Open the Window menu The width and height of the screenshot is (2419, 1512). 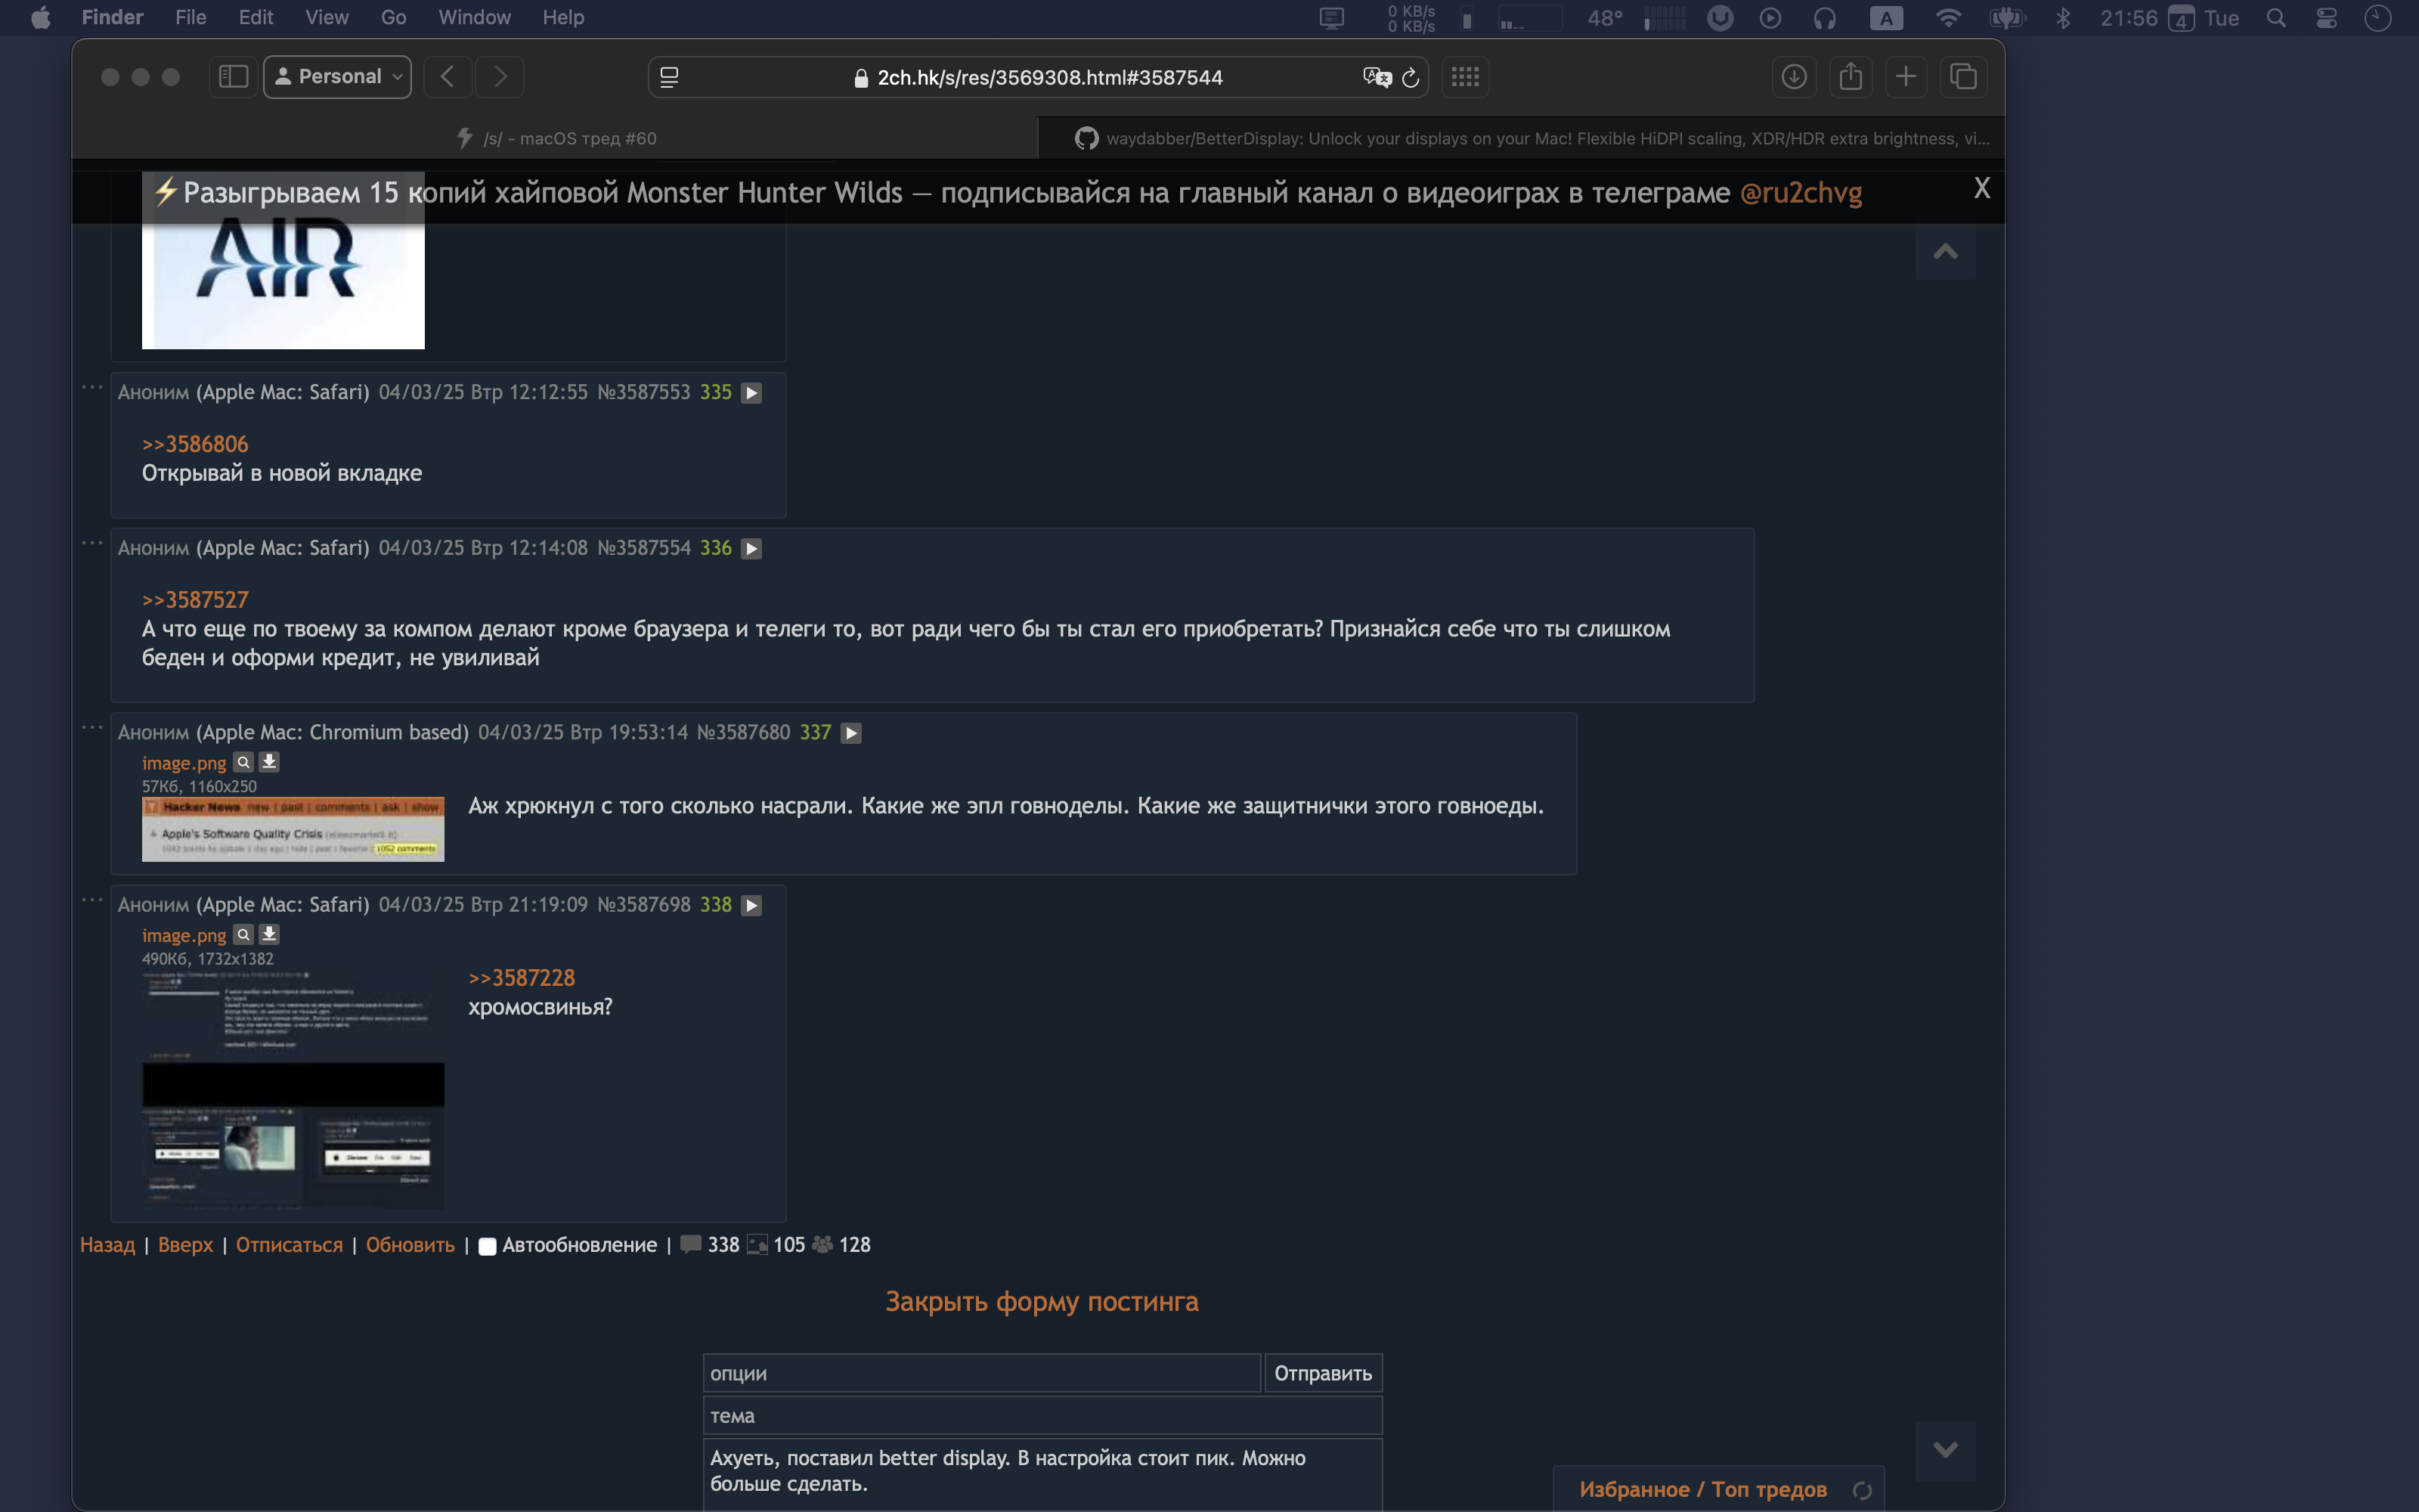(474, 17)
